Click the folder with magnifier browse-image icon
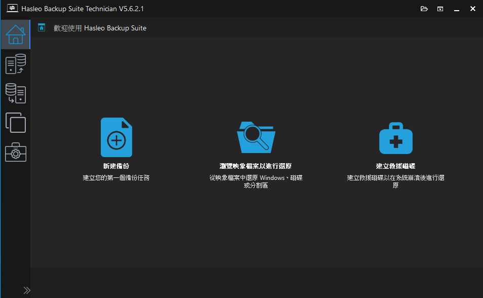Image resolution: width=483 pixels, height=298 pixels. (x=256, y=137)
